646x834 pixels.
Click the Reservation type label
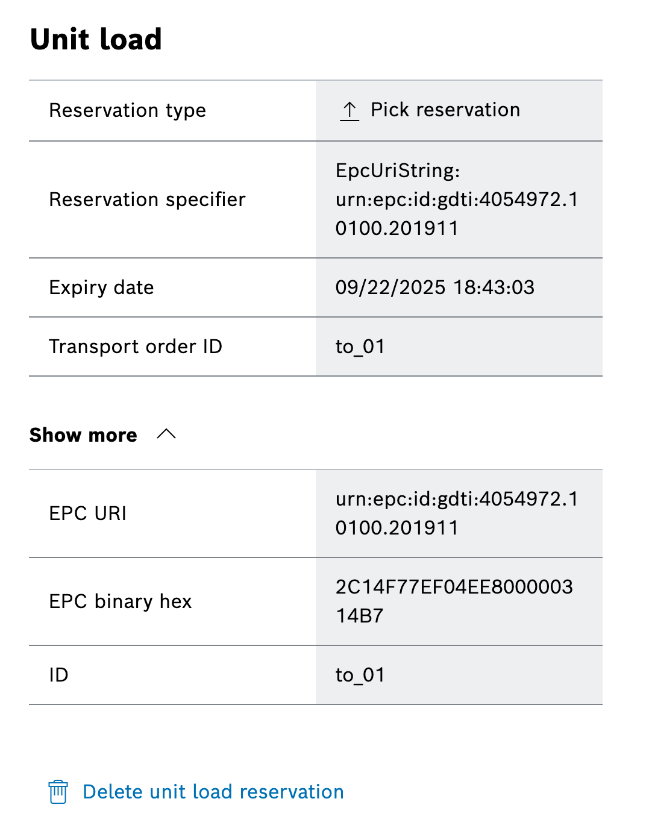pos(128,111)
